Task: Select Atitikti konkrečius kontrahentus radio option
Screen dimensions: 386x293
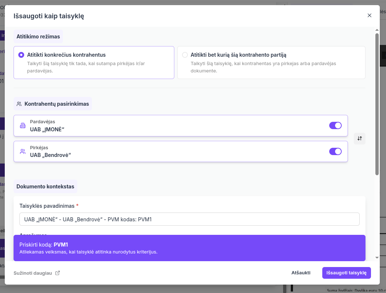Action: pos(21,55)
